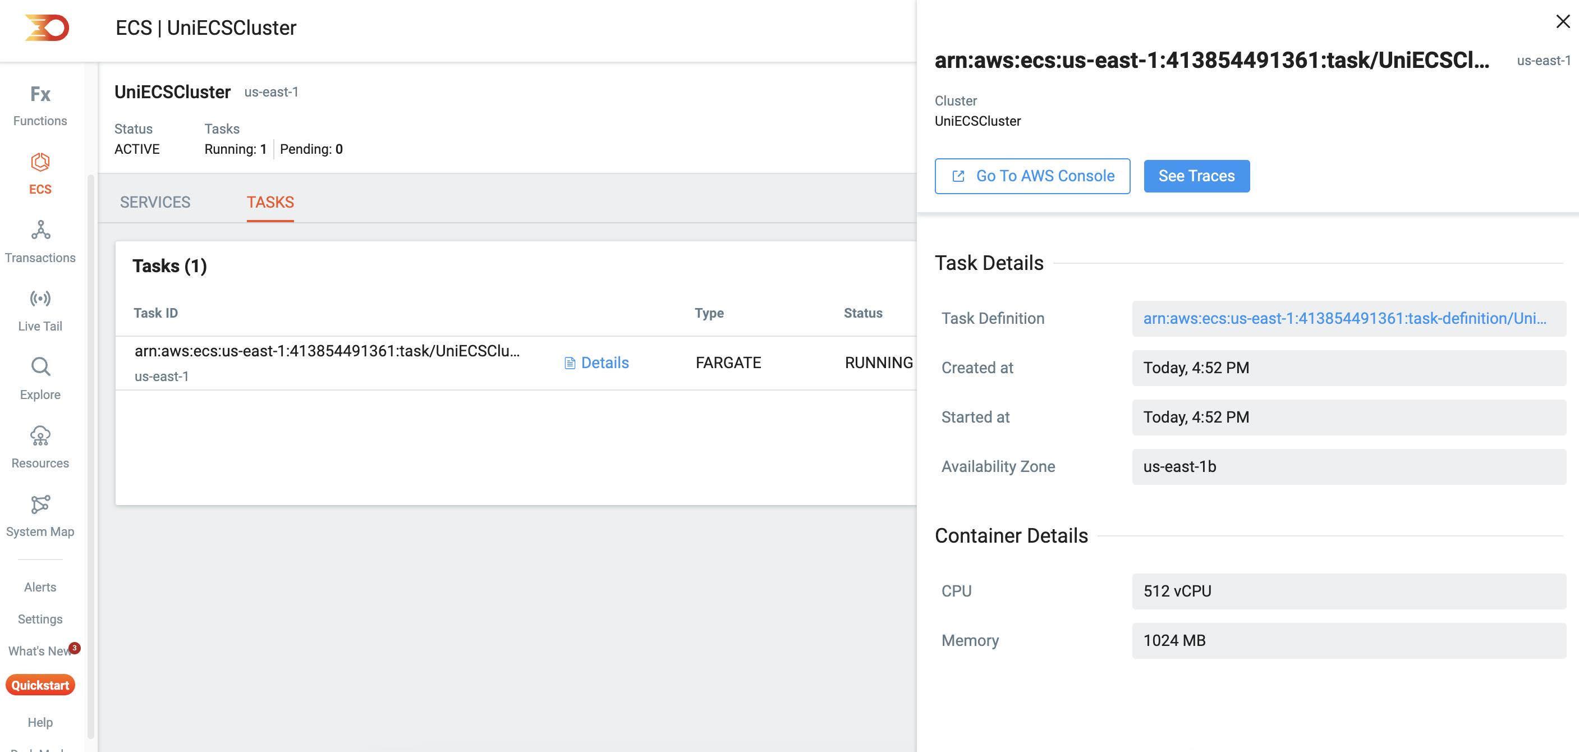Select the TASKS tab
Image resolution: width=1579 pixels, height=752 pixels.
pyautogui.click(x=270, y=202)
